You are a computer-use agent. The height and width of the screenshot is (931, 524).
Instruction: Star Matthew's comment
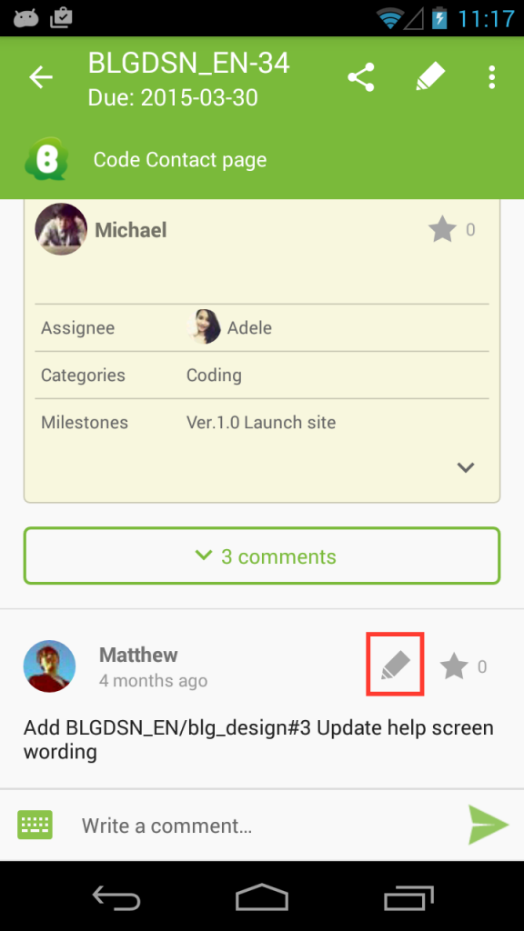point(454,666)
